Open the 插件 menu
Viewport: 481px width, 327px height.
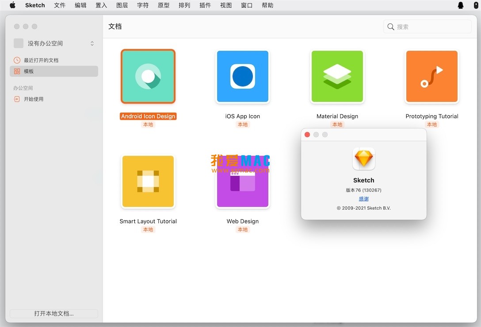tap(205, 5)
